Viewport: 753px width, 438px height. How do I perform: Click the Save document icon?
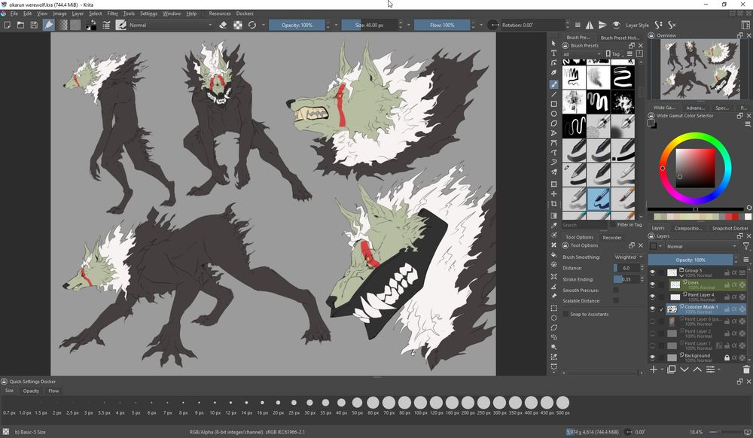(34, 25)
